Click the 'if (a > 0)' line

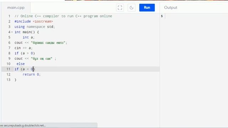point(25,53)
